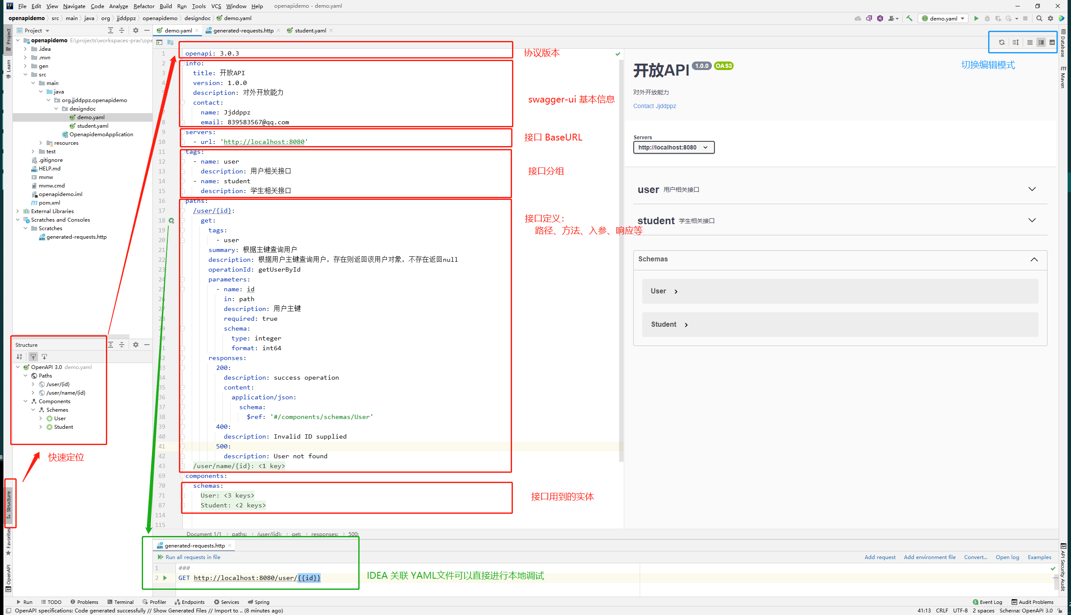This screenshot has width=1071, height=615.
Task: Open the Refactor menu
Action: 143,6
